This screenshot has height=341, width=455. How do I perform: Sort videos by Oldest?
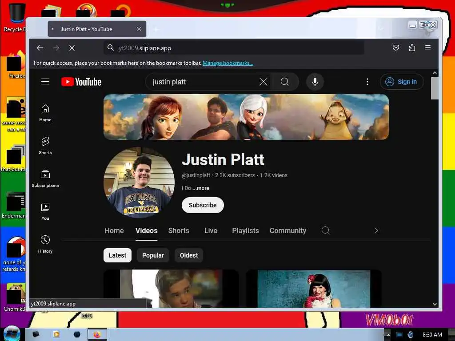pos(188,255)
